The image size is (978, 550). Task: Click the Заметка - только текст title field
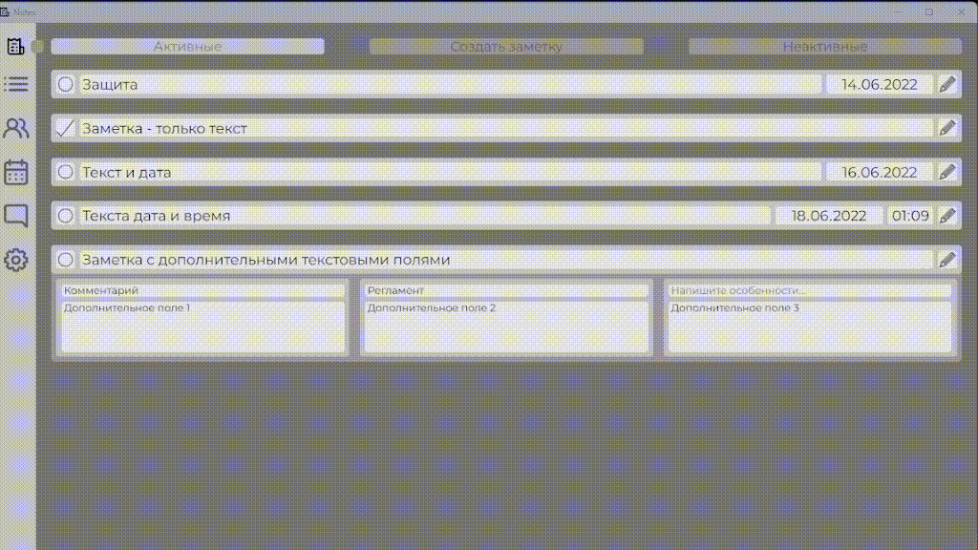pos(506,129)
